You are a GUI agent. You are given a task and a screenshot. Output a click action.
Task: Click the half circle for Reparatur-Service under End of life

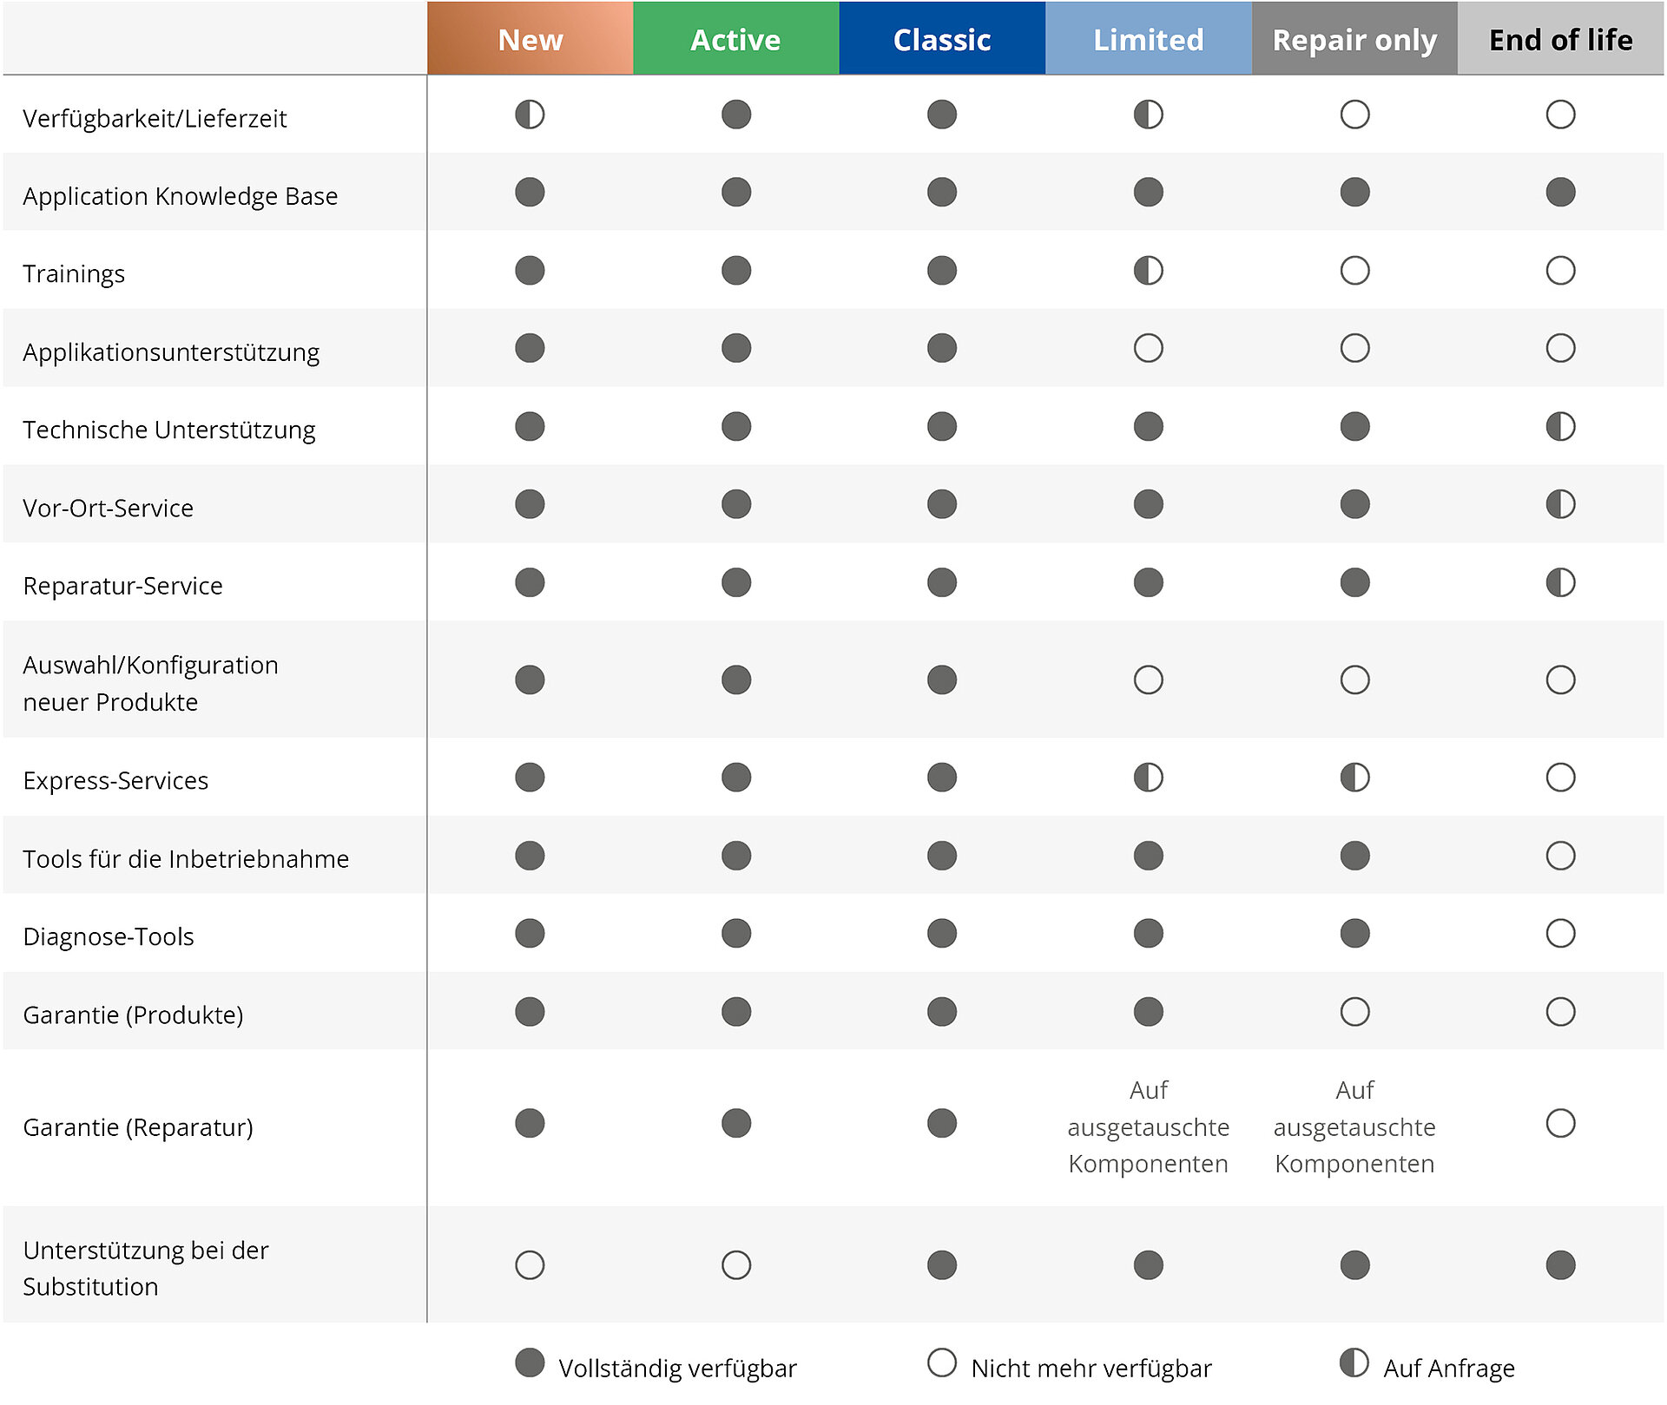coord(1560,582)
